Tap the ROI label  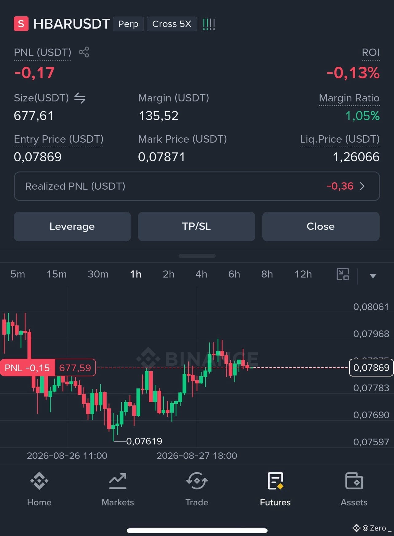[371, 52]
